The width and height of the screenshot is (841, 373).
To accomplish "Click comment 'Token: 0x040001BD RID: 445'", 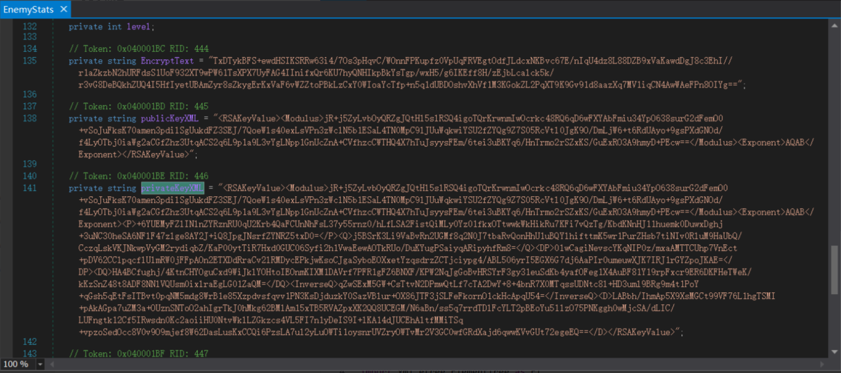I will [x=139, y=106].
